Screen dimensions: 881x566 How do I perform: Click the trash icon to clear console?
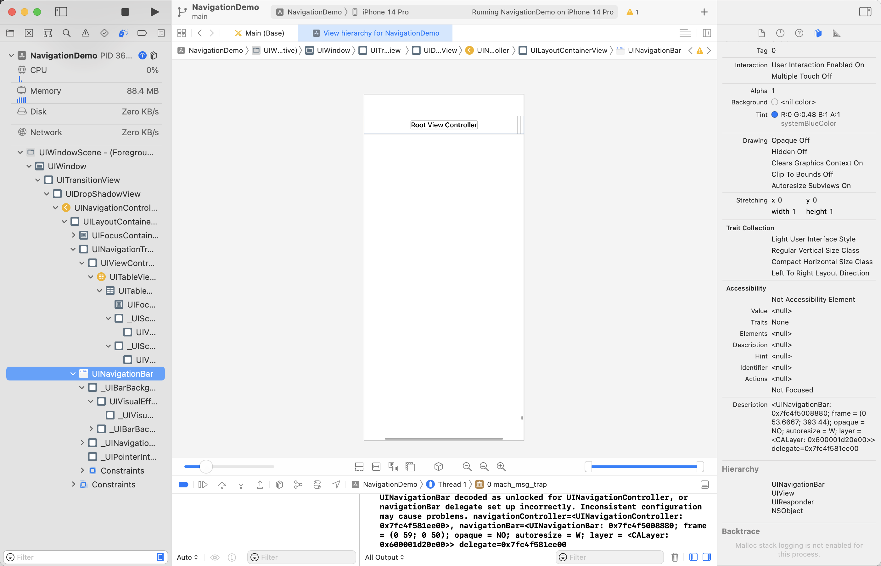(x=675, y=557)
